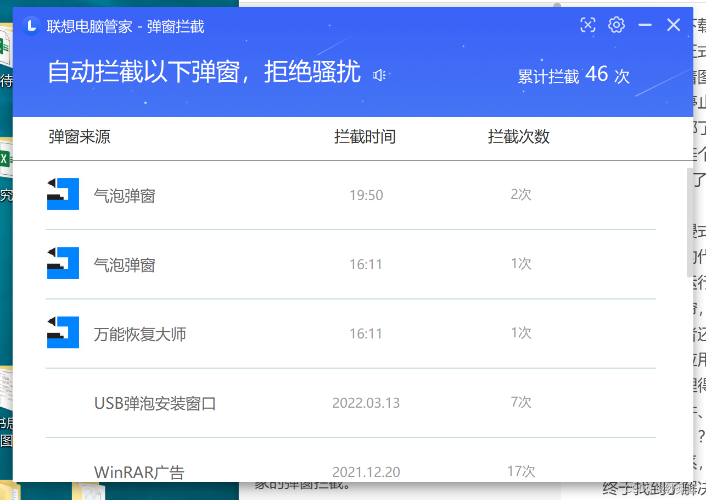The height and width of the screenshot is (500, 706).
Task: Select the WinRAR广告 entry
Action: point(139,472)
